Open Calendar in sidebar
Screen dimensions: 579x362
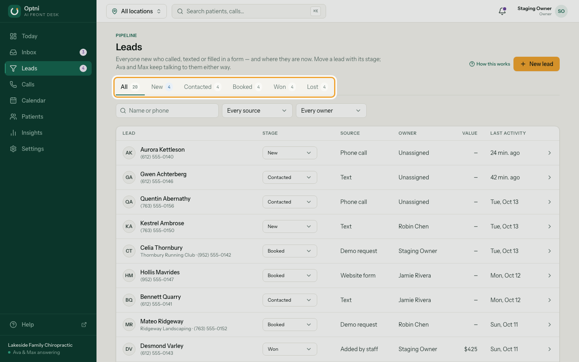[x=48, y=101]
